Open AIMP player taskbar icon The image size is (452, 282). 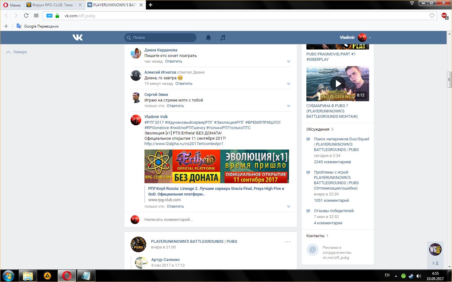(x=47, y=276)
